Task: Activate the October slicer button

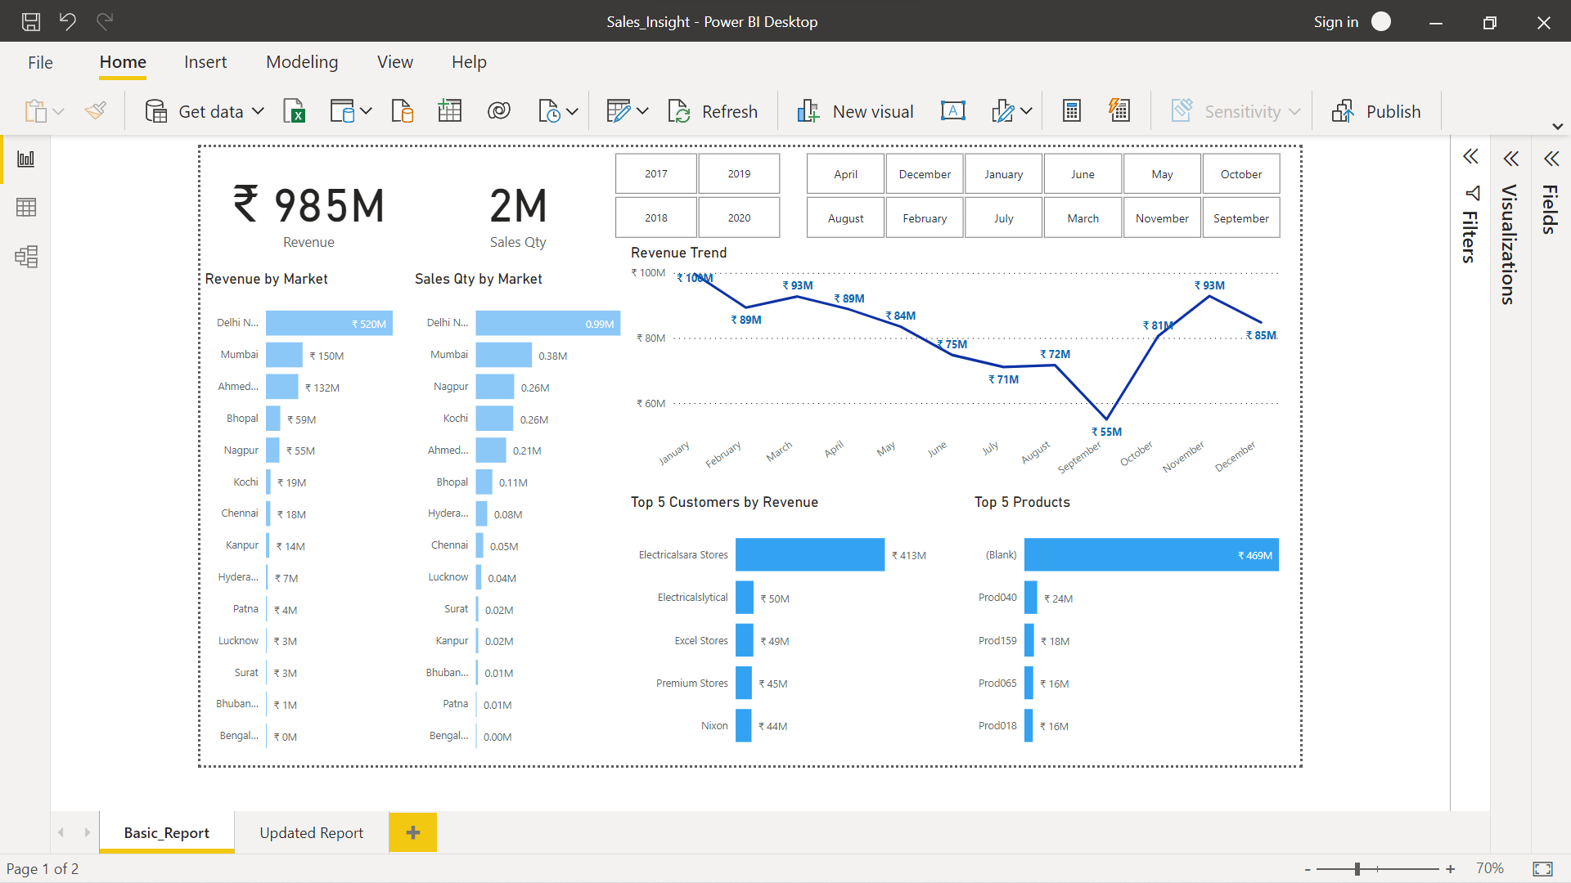Action: click(x=1240, y=173)
